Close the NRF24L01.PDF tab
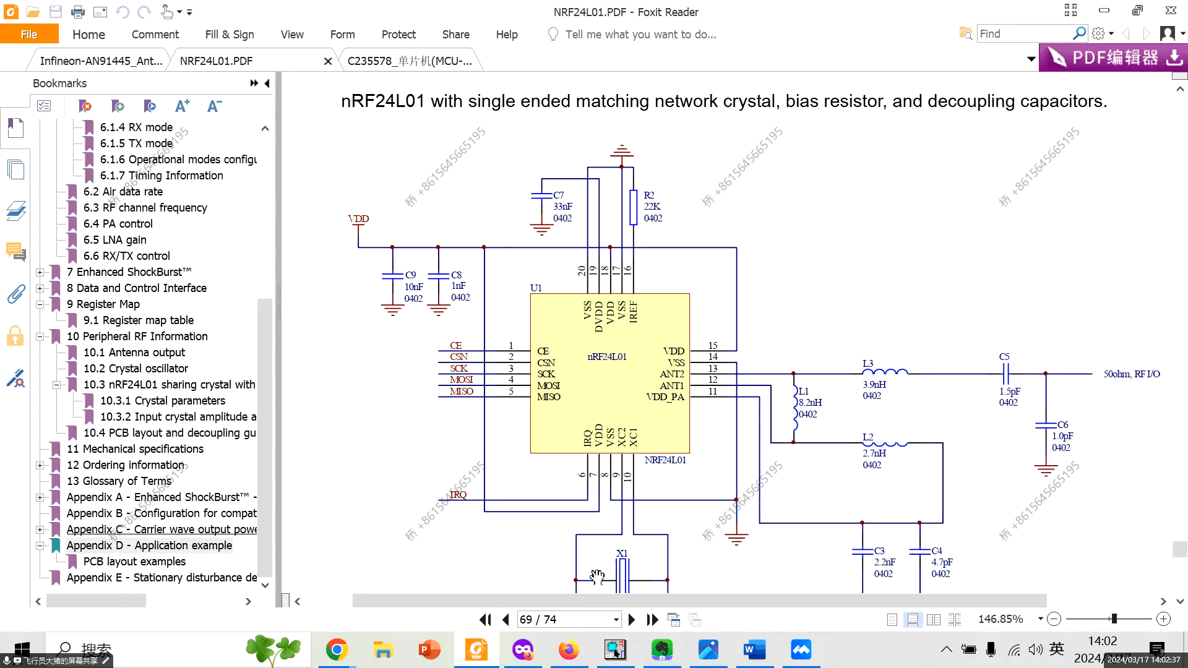This screenshot has width=1188, height=668. [x=328, y=61]
